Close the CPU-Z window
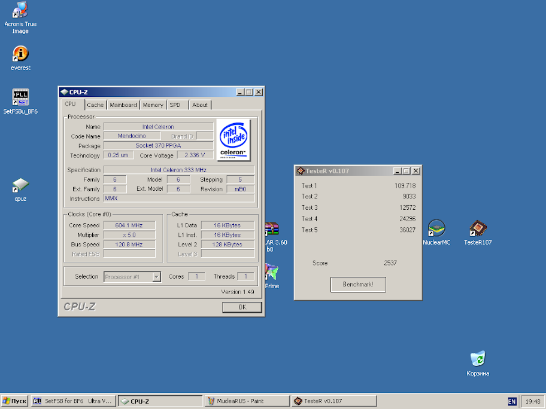The image size is (546, 409). point(259,92)
